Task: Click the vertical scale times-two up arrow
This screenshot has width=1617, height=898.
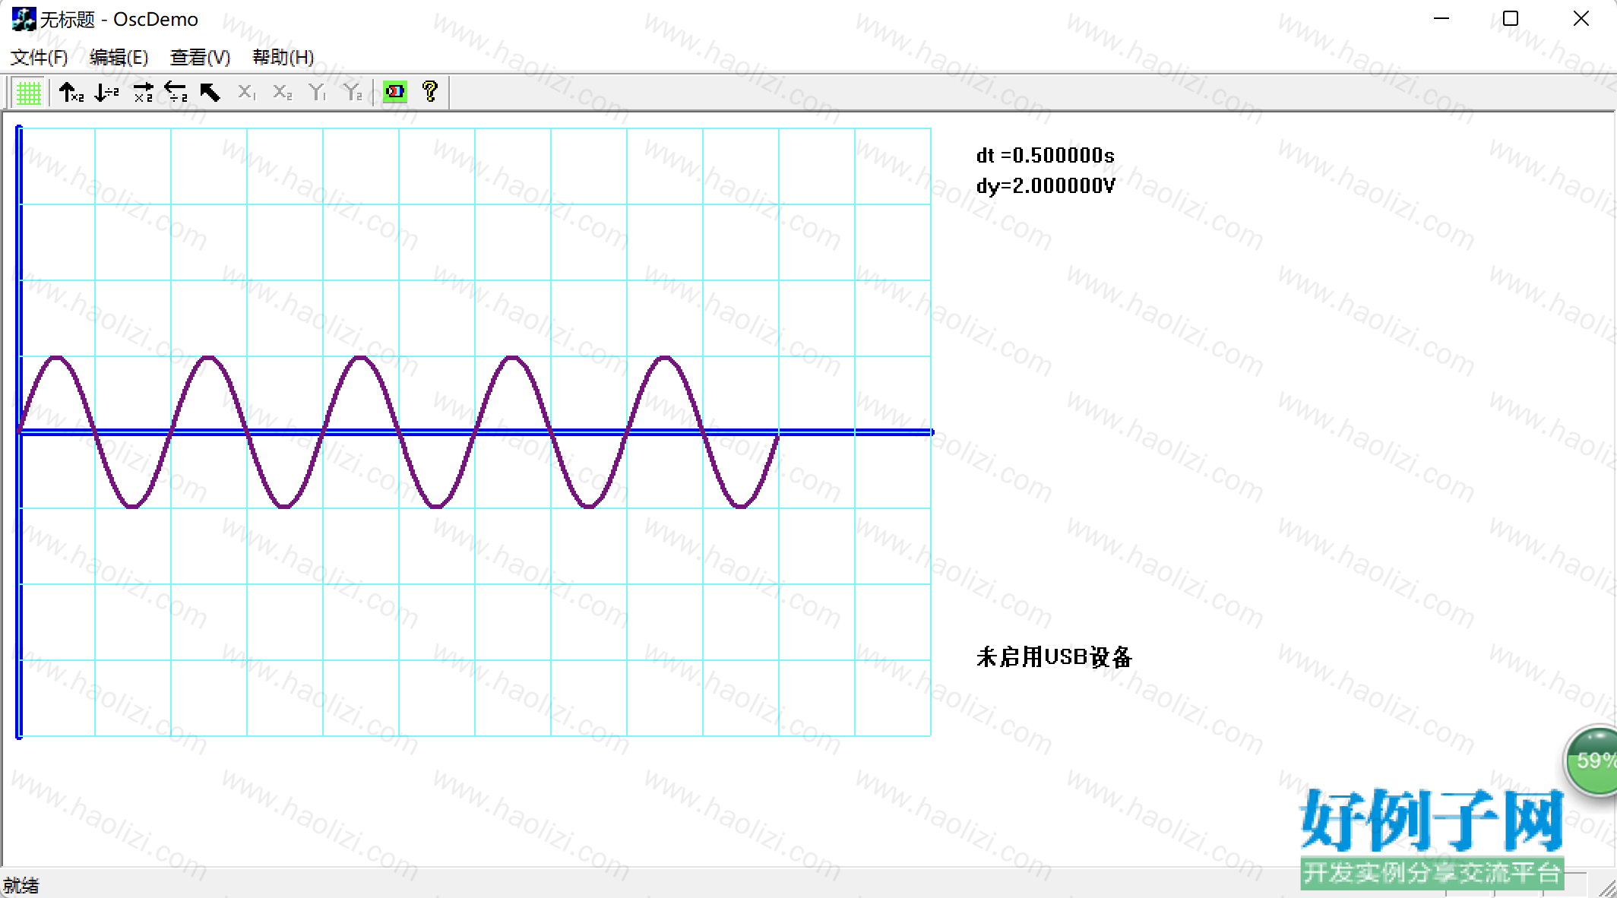Action: click(71, 93)
